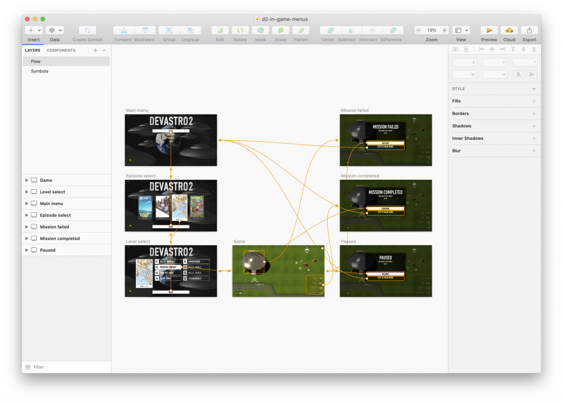Click the filter icon in layers footer

point(28,367)
